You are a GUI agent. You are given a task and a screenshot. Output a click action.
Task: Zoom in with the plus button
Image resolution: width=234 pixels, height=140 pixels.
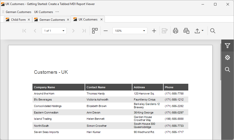click(154, 31)
